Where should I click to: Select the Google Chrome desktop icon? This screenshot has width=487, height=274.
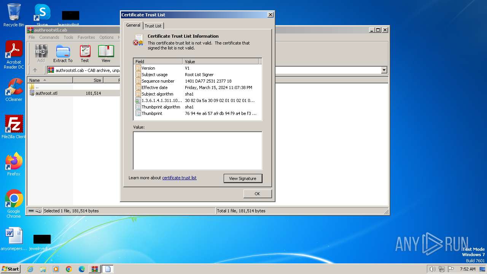pyautogui.click(x=14, y=204)
